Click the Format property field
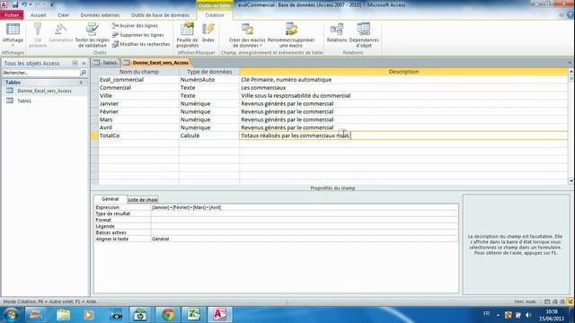The height and width of the screenshot is (323, 575). tap(305, 220)
